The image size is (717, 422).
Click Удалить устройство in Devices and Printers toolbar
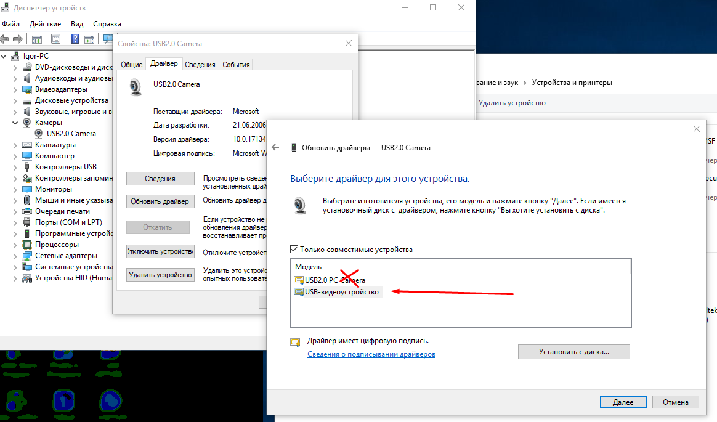tap(512, 103)
